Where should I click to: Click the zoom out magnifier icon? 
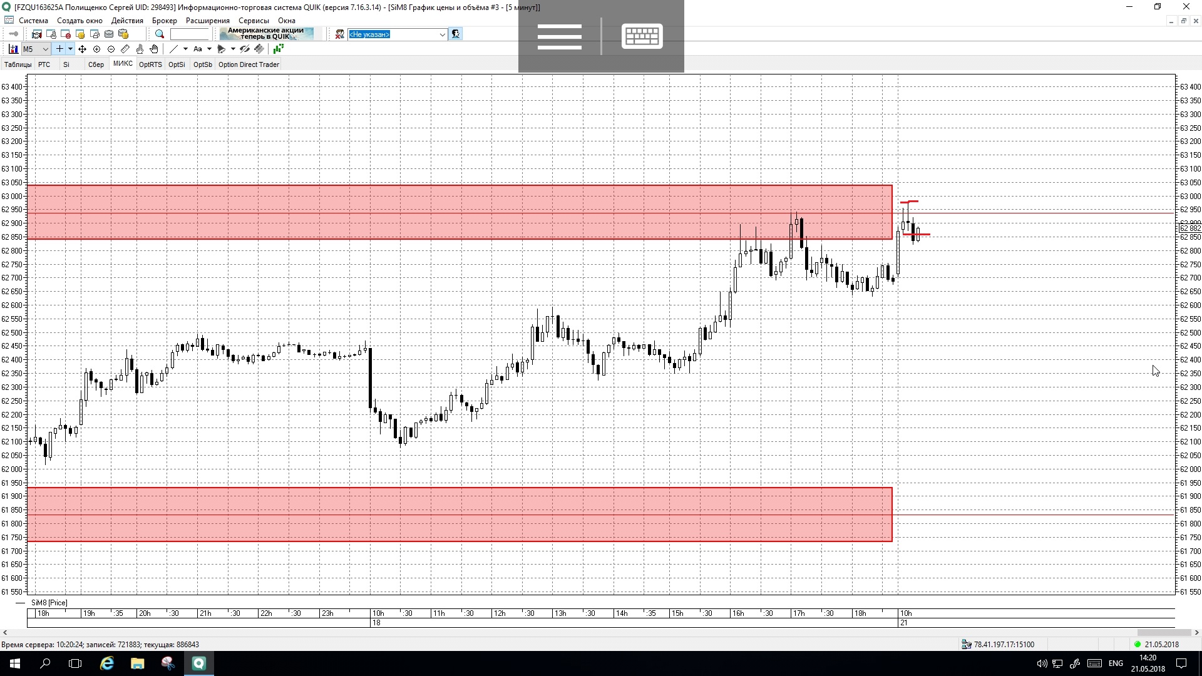pyautogui.click(x=111, y=49)
